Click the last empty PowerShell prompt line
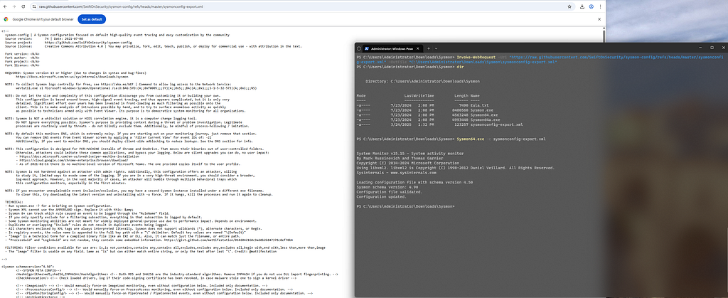This screenshot has width=728, height=298. click(406, 206)
